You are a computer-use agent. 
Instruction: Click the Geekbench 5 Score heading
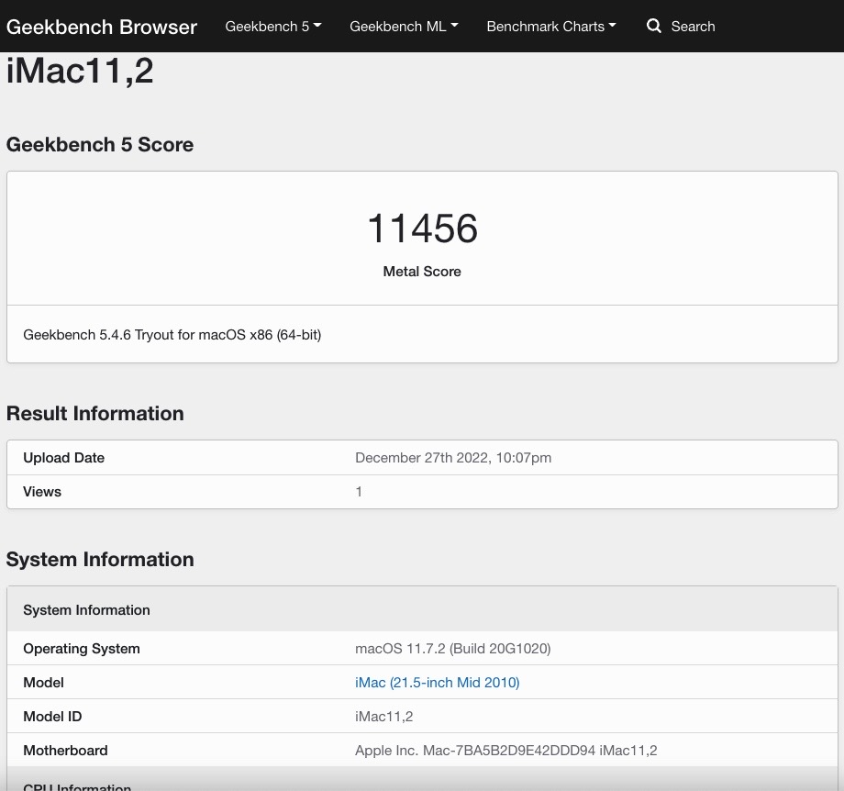(100, 144)
